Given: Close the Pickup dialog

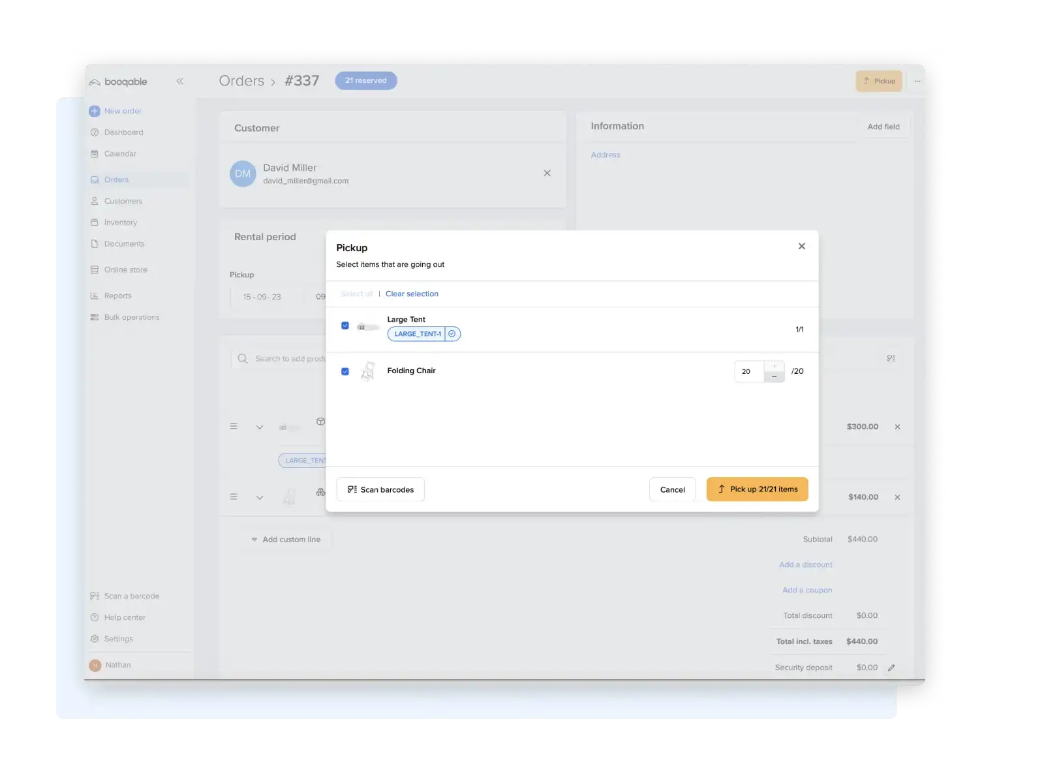Looking at the screenshot, I should click(801, 246).
